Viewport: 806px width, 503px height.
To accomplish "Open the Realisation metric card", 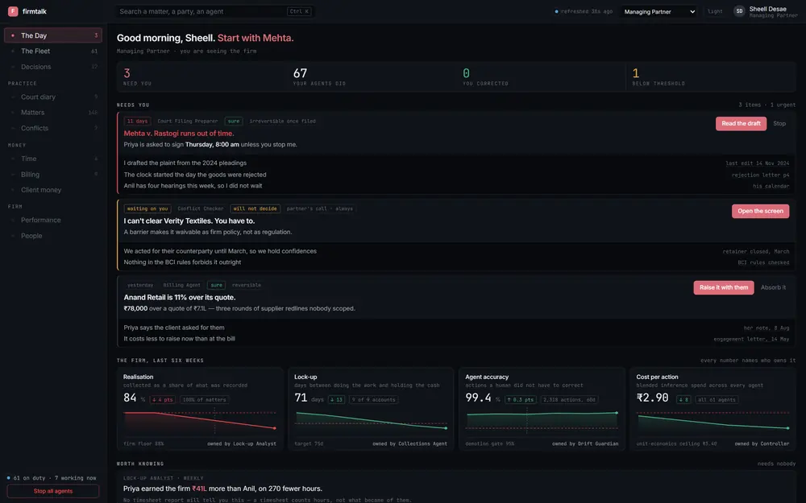I will coord(200,409).
